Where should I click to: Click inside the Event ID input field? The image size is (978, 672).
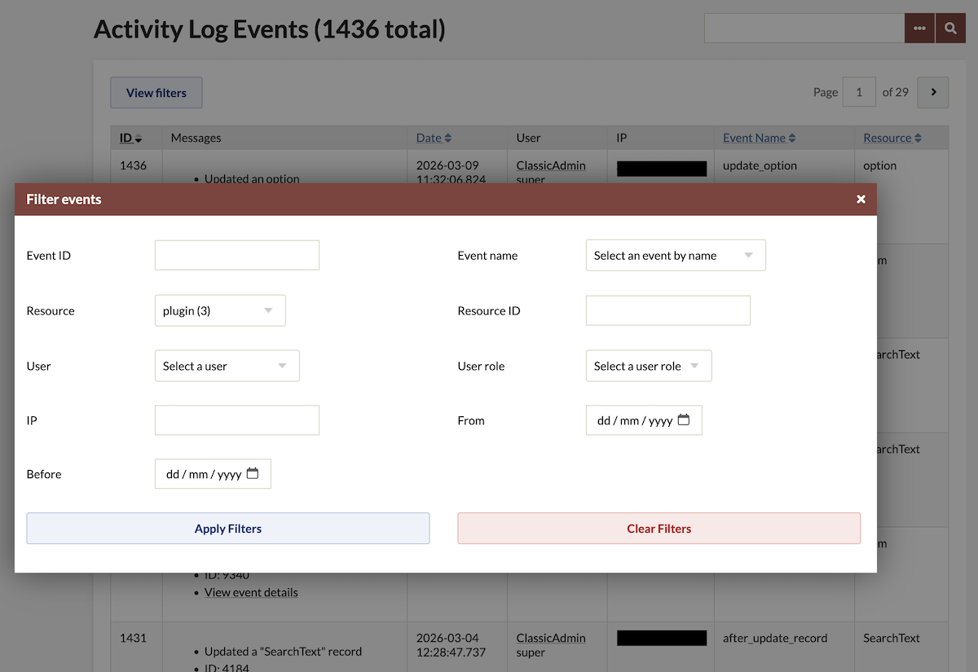(236, 255)
